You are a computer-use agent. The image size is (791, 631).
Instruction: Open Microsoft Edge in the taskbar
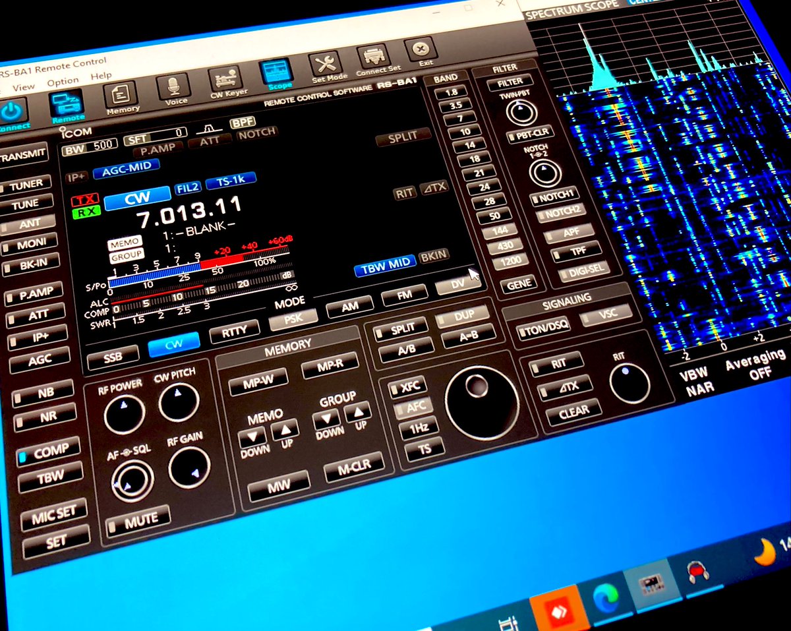(x=606, y=599)
